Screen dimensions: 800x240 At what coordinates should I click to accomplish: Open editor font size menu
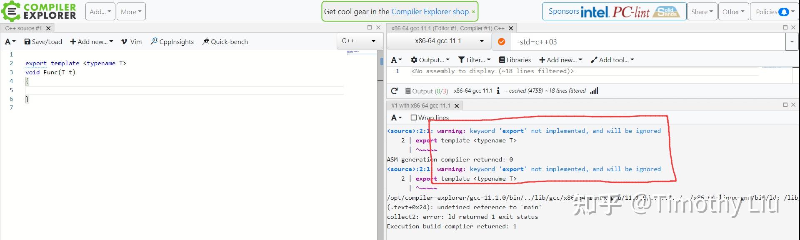[x=10, y=42]
